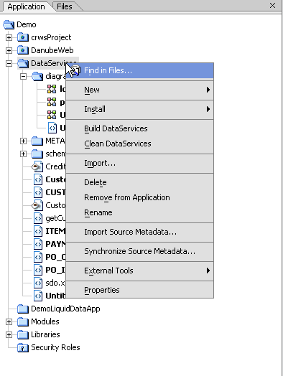Click the diagrams folder icon
This screenshot has height=376, width=283.
[37, 77]
